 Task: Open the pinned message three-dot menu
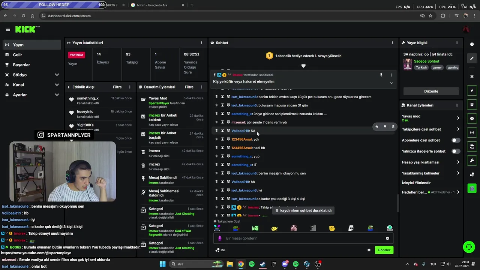click(x=391, y=75)
